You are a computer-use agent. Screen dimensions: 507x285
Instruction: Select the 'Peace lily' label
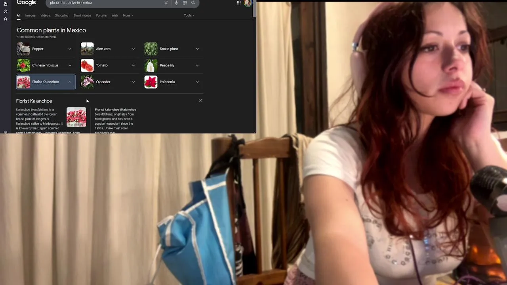tap(167, 65)
